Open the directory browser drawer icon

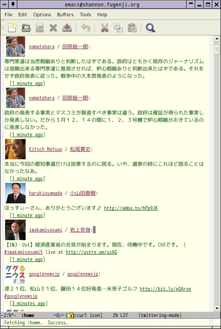pos(40,28)
